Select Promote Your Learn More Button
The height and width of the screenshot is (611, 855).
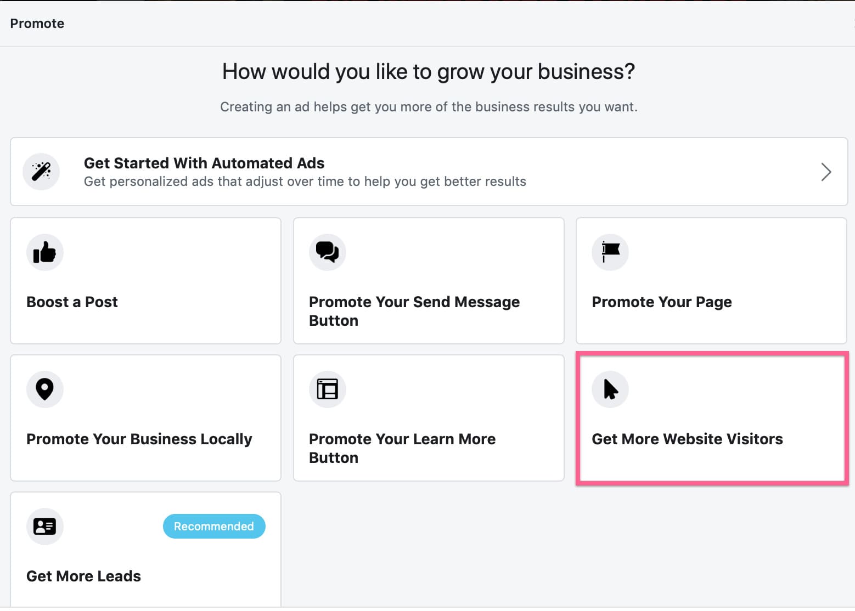tap(429, 418)
